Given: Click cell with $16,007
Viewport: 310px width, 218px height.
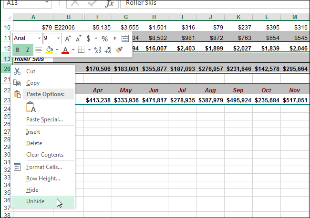Looking at the screenshot, I should tap(154, 49).
